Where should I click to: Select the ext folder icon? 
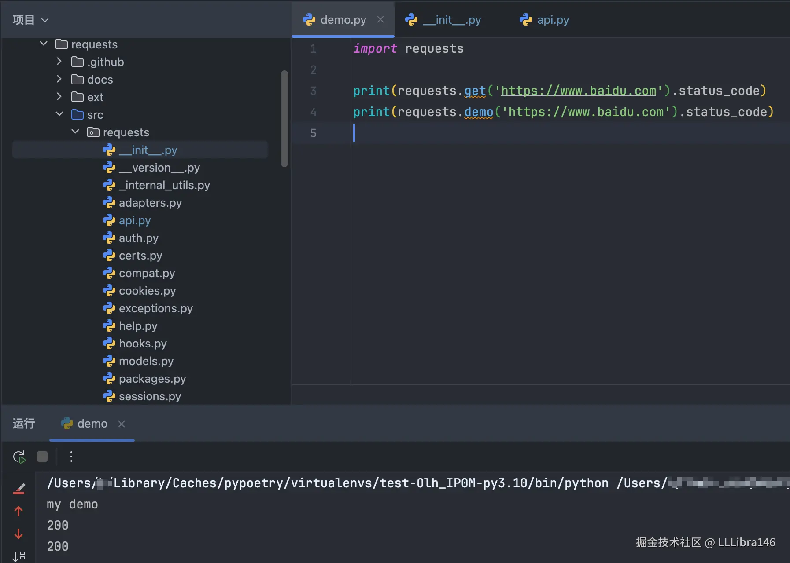coord(78,97)
